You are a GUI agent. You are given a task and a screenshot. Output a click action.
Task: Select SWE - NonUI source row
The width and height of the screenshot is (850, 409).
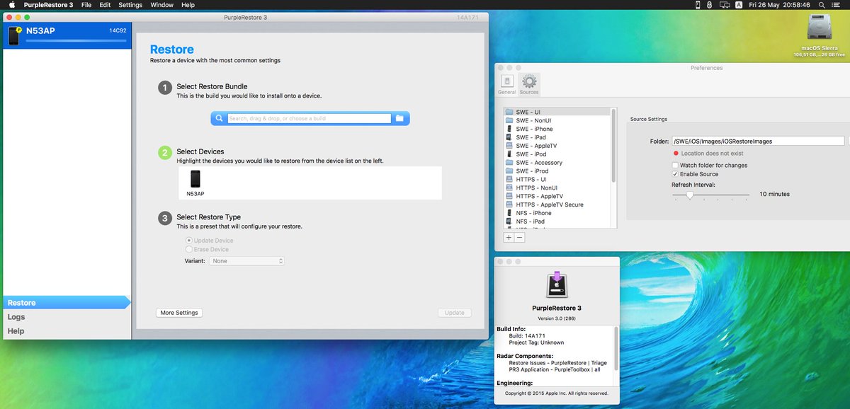557,120
